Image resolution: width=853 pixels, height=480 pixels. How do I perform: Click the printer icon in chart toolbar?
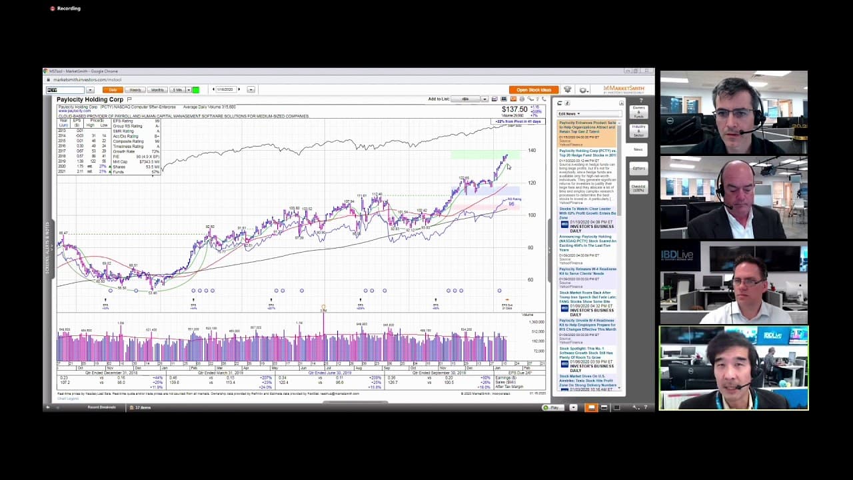pyautogui.click(x=522, y=99)
